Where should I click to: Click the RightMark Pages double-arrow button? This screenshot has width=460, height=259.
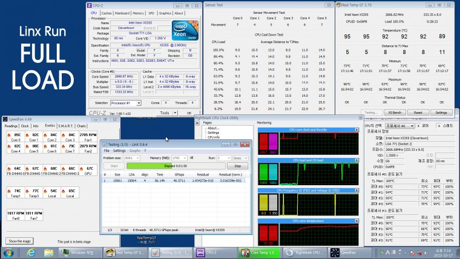tap(197, 123)
